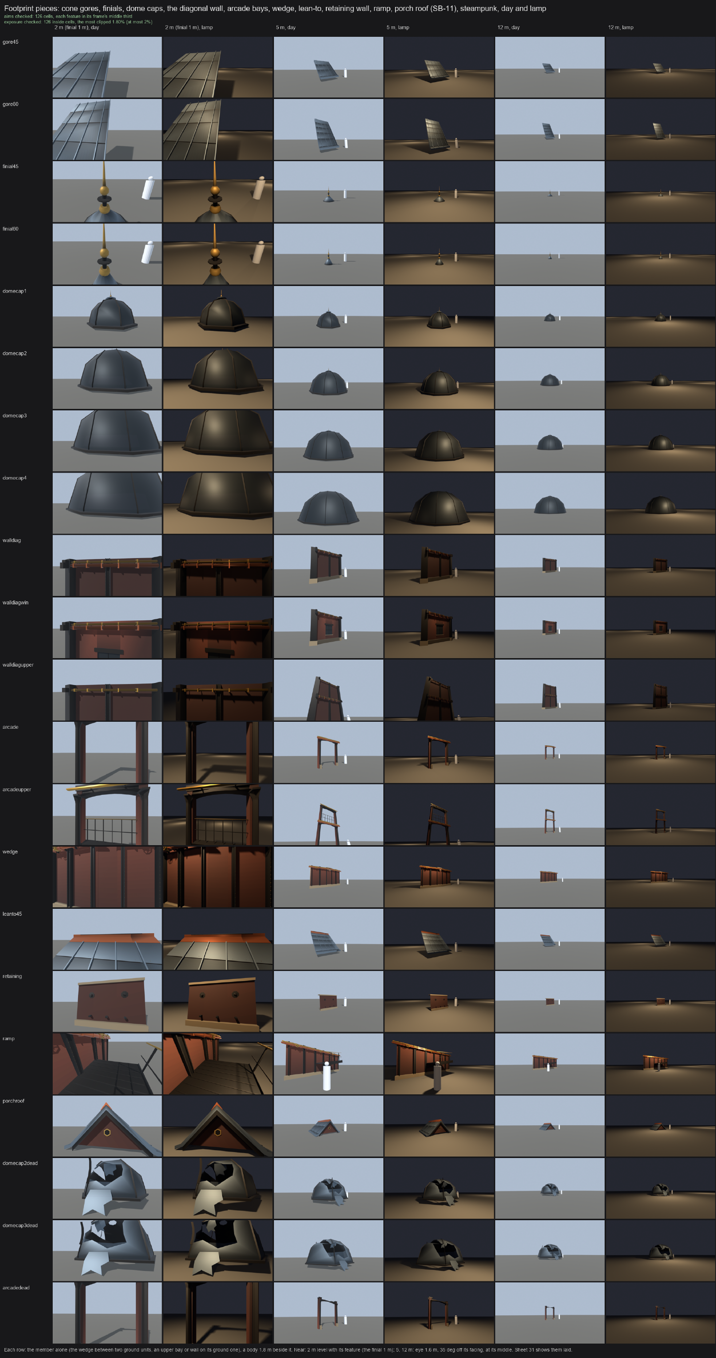Click the "walldiagupper" row label
The image size is (716, 1358).
[x=18, y=665]
